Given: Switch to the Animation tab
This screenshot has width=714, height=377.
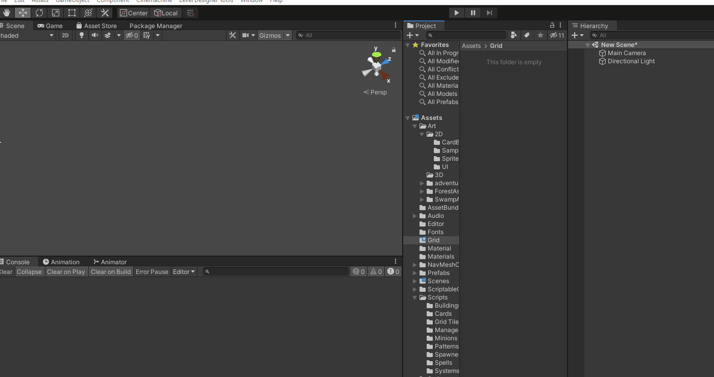Looking at the screenshot, I should [61, 262].
